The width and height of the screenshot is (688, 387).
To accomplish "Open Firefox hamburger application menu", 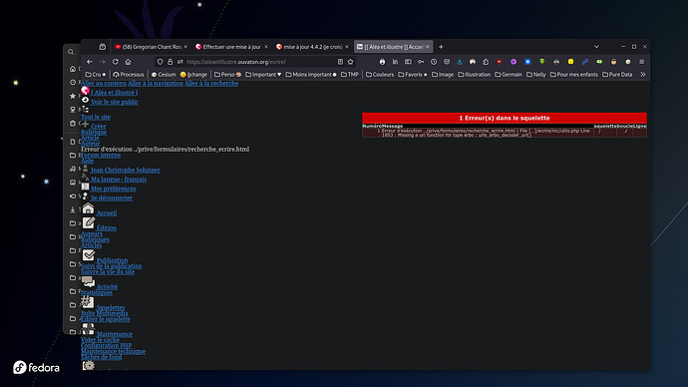I will click(641, 62).
